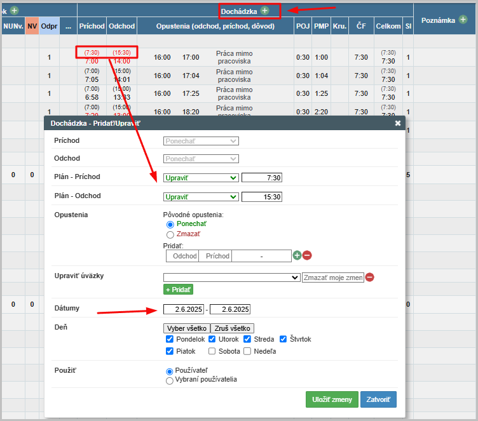478x421 pixels.
Task: Click red minus icon beside Zmazať moje zmeny
Action: [369, 277]
